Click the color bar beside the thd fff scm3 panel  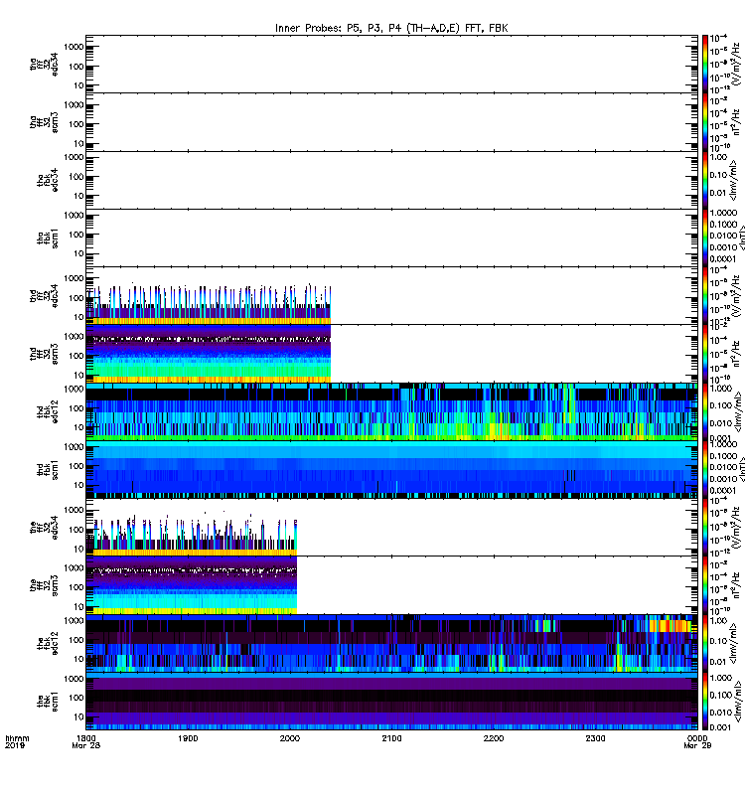[705, 354]
